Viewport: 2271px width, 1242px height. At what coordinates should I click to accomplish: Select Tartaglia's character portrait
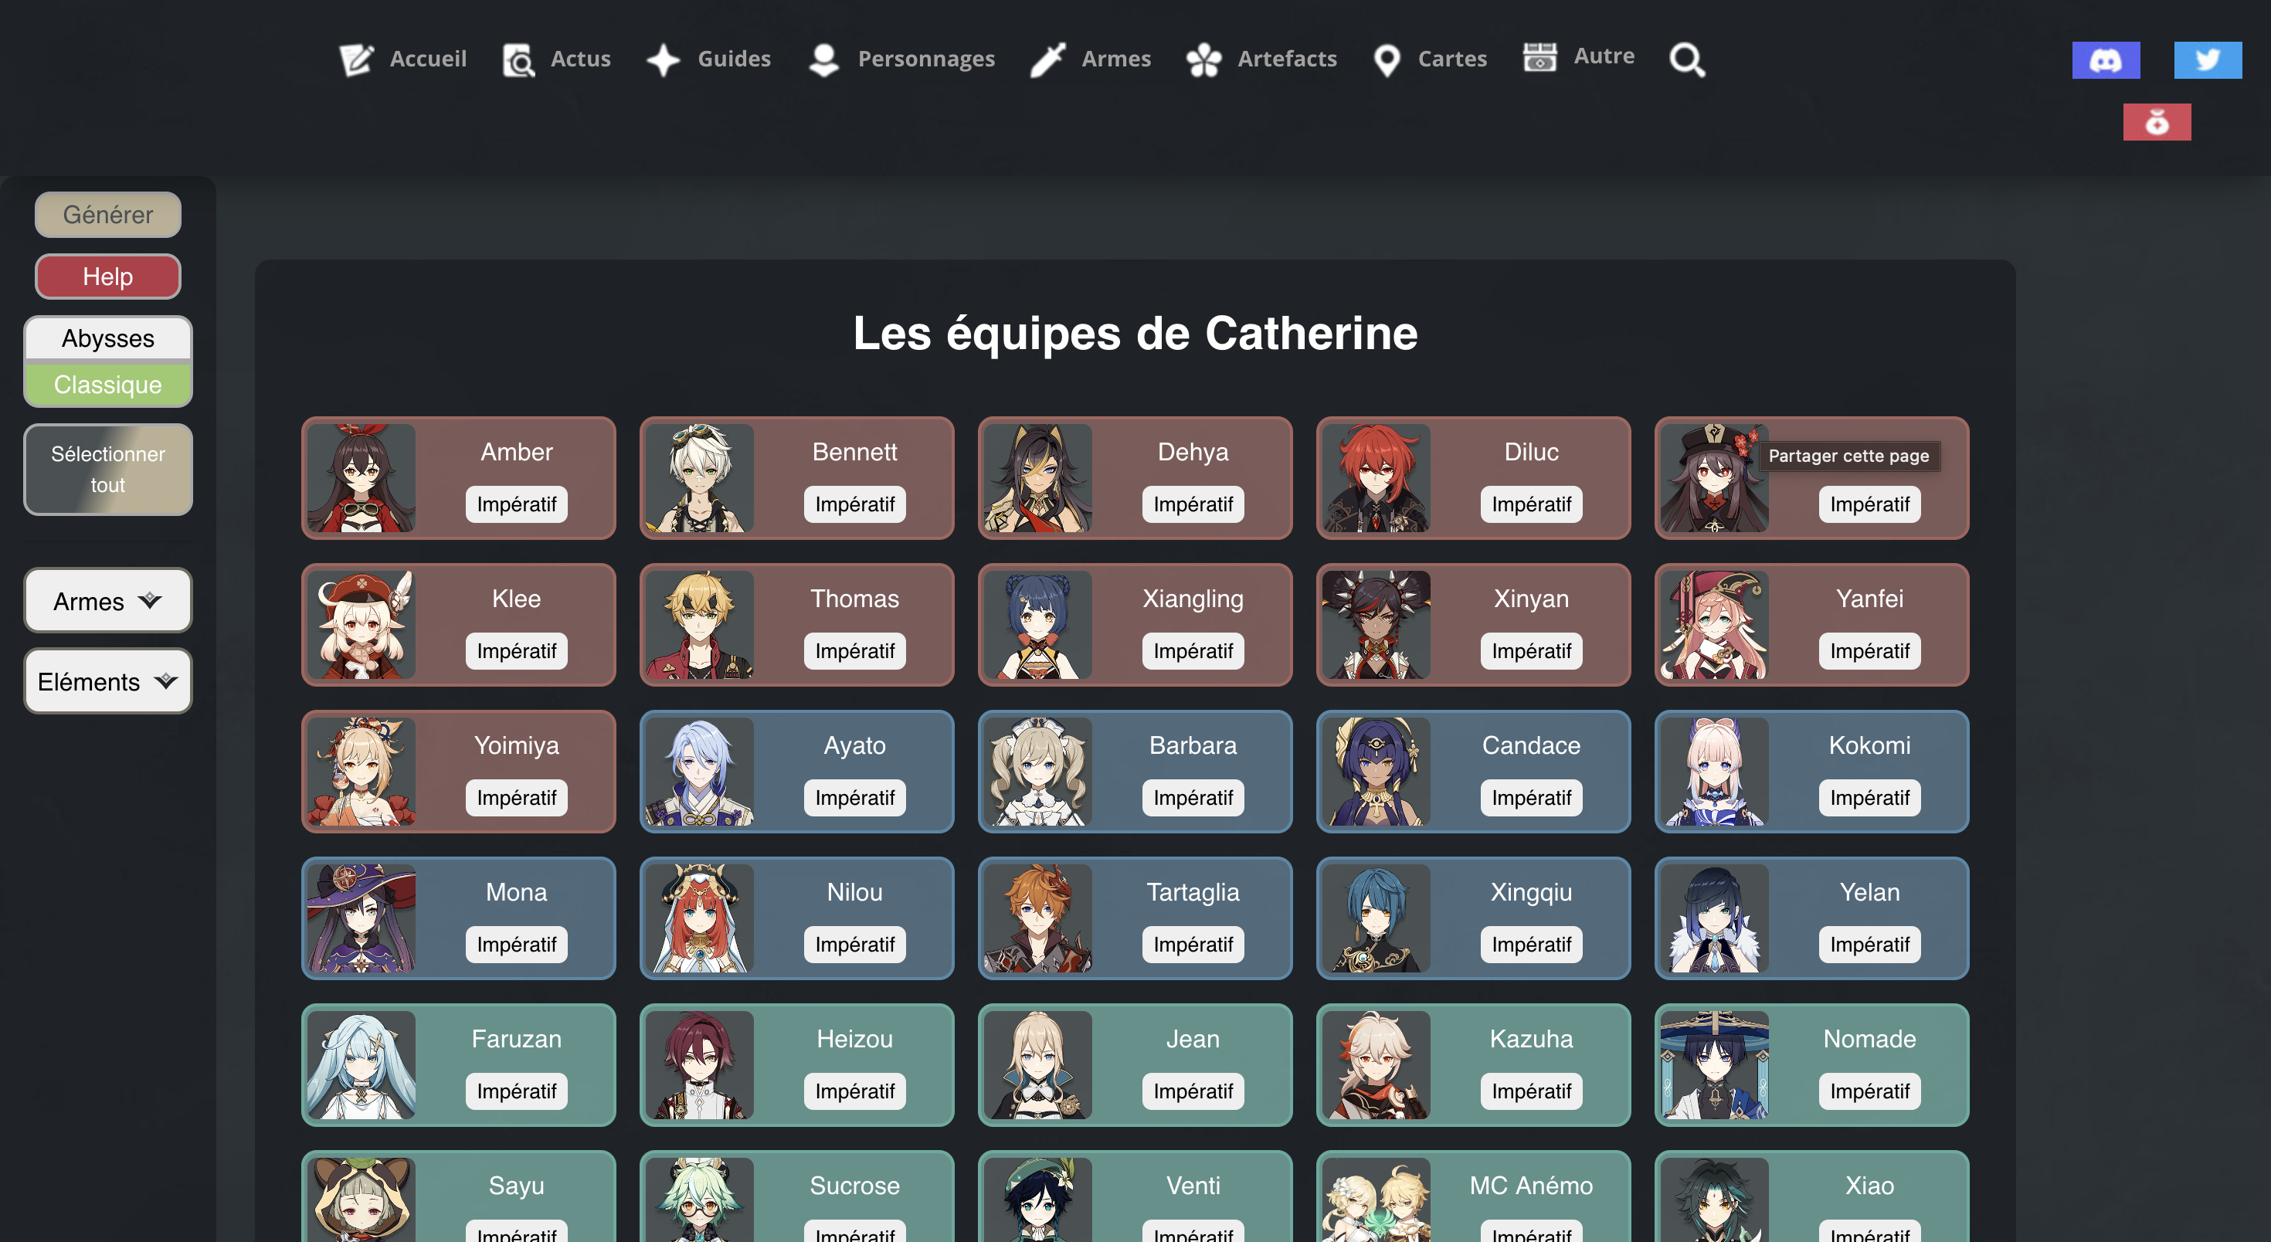1037,918
